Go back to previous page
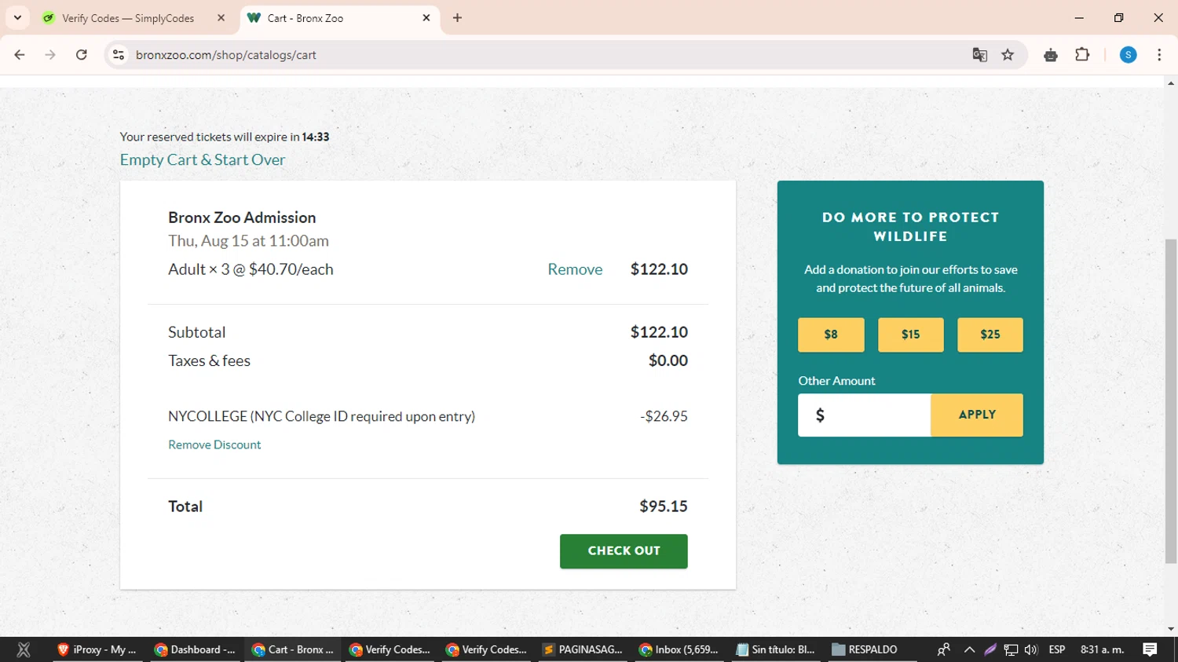Screen dimensions: 1178x662 pyautogui.click(x=20, y=55)
